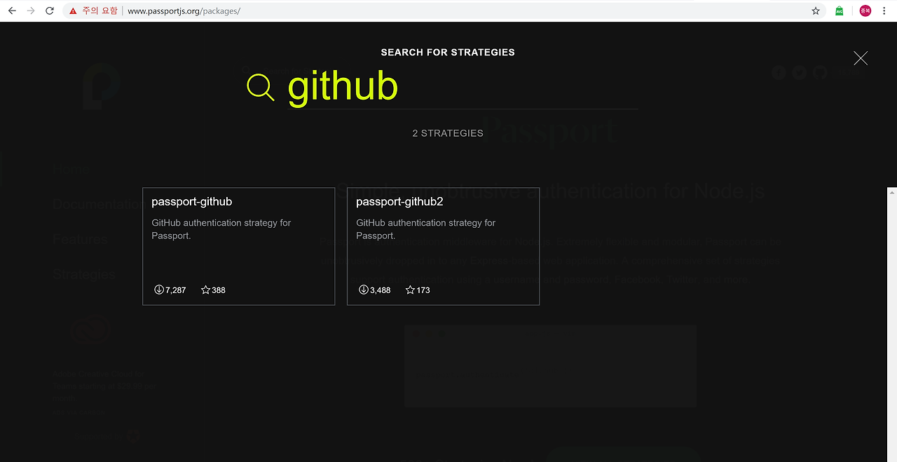Click the star icon beside 173
The image size is (897, 462).
point(410,290)
